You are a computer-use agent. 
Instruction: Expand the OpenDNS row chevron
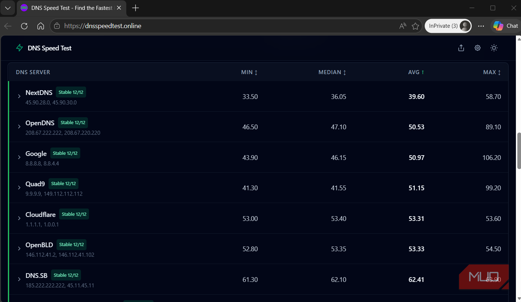pos(19,126)
